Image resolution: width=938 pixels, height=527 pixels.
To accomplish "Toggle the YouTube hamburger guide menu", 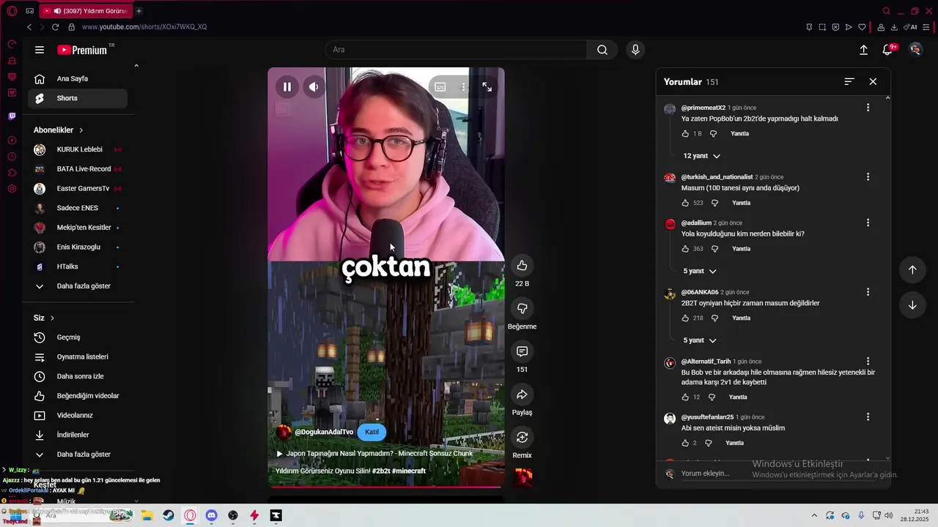I will (40, 50).
